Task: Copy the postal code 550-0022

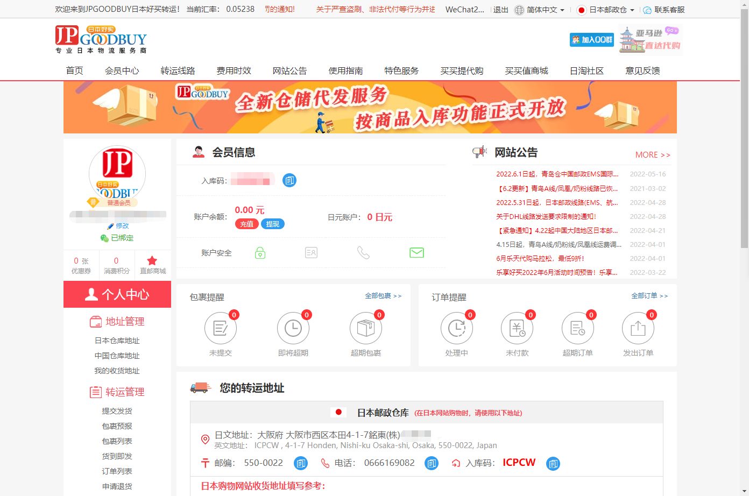Action: point(301,463)
